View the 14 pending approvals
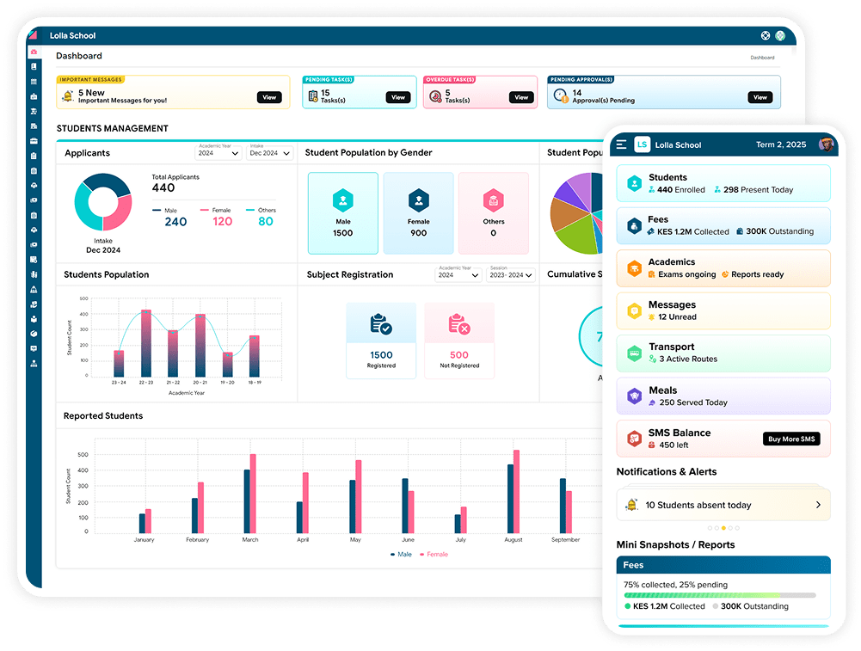Viewport: 861px width, 651px height. pyautogui.click(x=760, y=97)
